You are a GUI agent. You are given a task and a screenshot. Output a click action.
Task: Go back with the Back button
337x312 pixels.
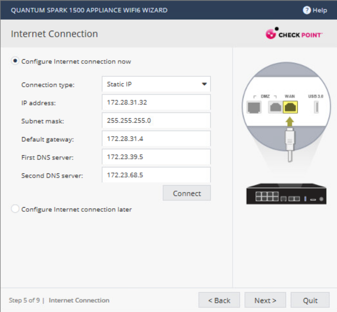[219, 300]
